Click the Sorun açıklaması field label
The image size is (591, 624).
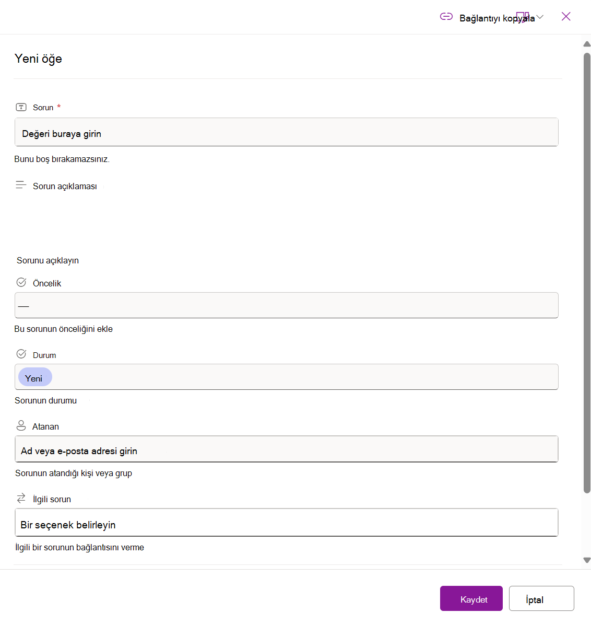click(65, 186)
